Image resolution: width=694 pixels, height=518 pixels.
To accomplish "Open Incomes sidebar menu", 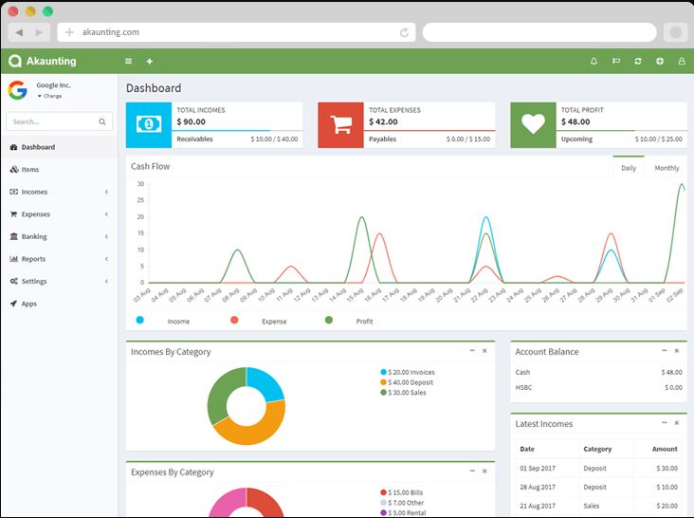I will tap(59, 192).
